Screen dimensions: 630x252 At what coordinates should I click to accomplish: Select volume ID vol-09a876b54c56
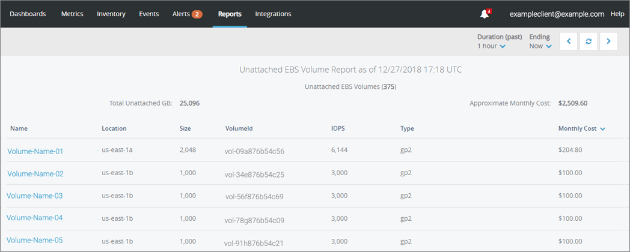click(255, 152)
